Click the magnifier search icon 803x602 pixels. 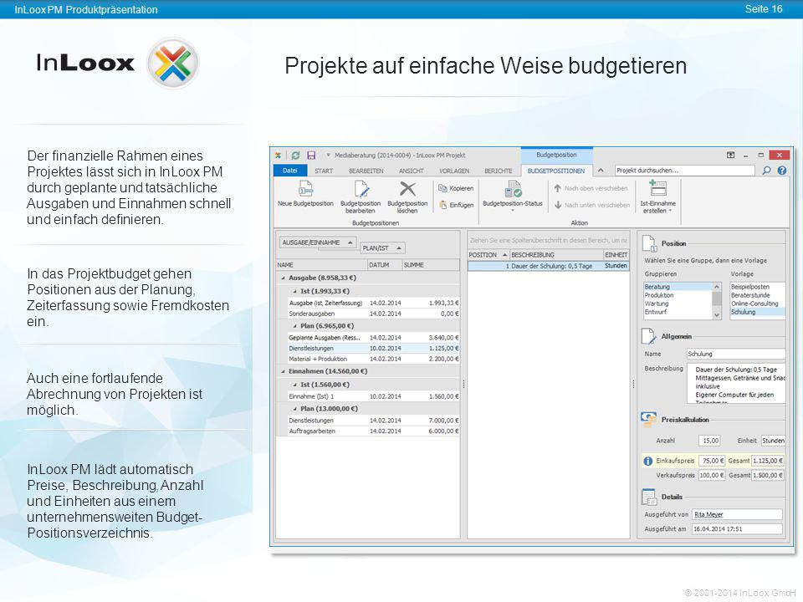[766, 171]
